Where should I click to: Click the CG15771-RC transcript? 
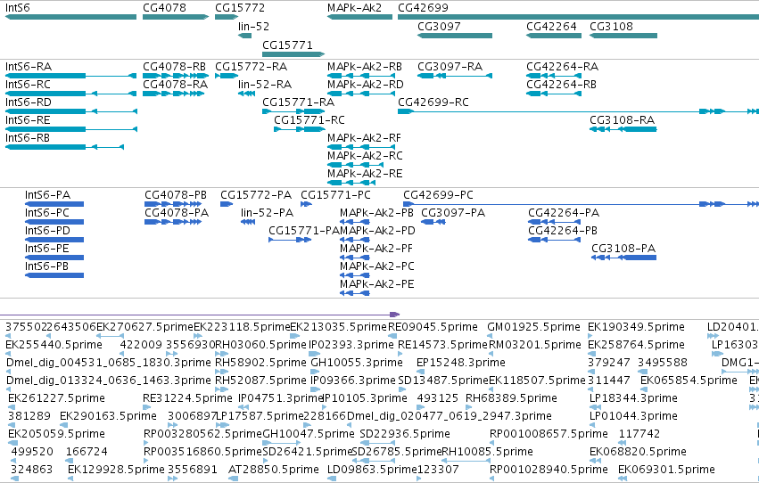tap(299, 129)
